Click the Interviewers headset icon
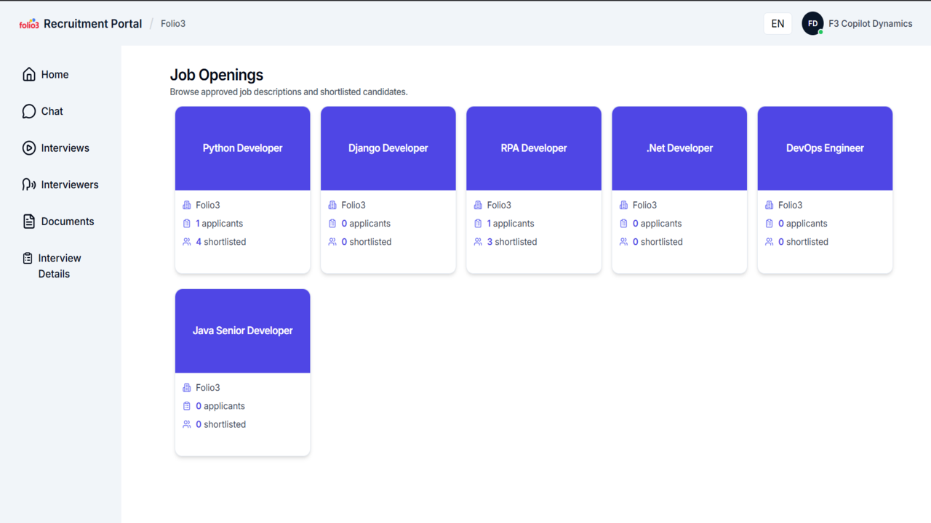 point(29,185)
